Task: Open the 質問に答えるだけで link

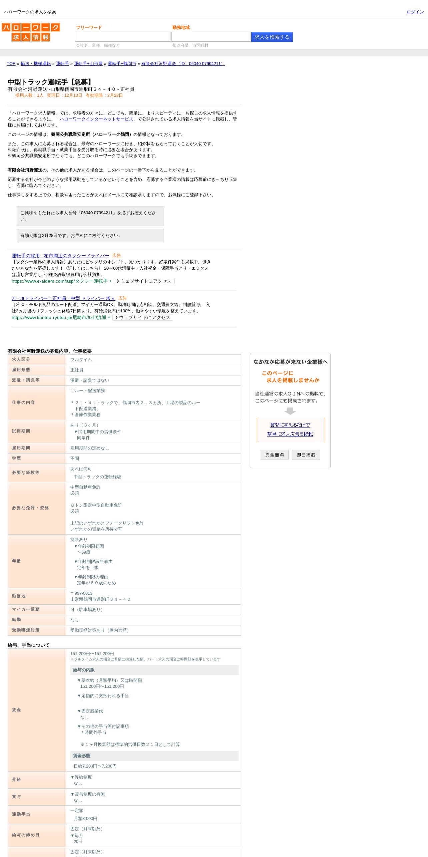Action: coord(290,425)
